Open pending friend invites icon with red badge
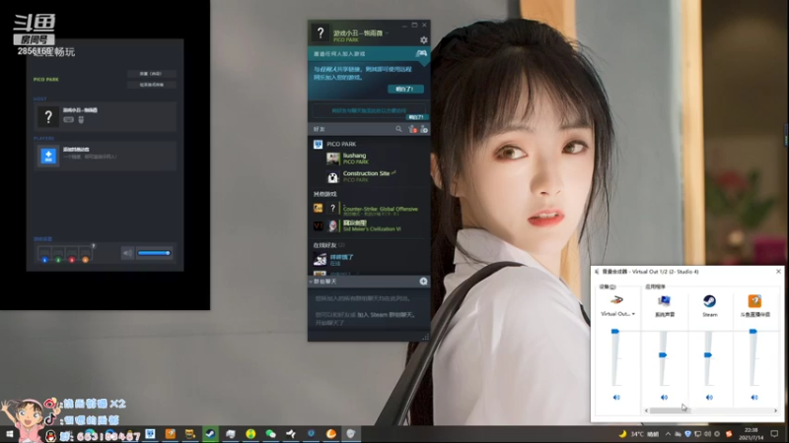The width and height of the screenshot is (789, 443). pyautogui.click(x=412, y=130)
